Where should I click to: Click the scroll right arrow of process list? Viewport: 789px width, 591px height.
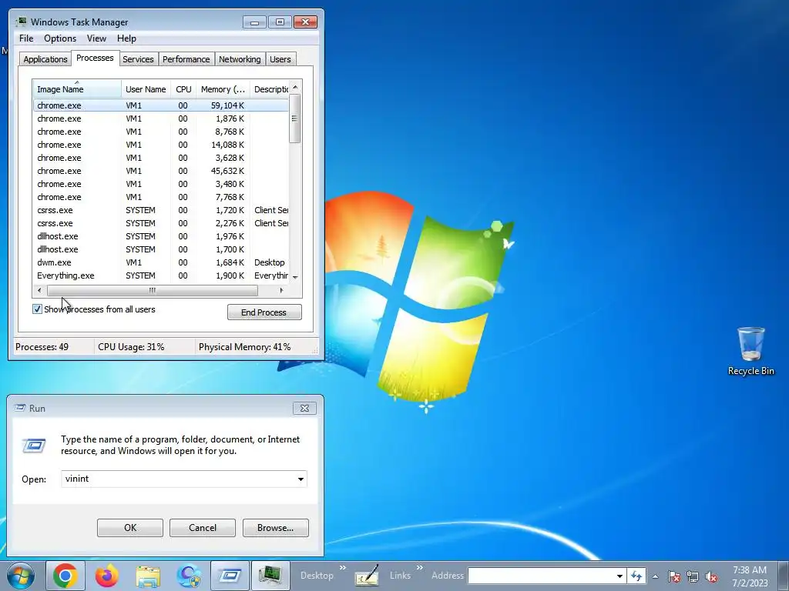[x=281, y=290]
